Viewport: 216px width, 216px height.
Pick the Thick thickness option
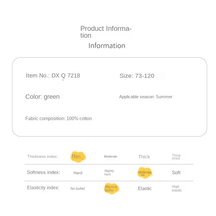coord(144,157)
